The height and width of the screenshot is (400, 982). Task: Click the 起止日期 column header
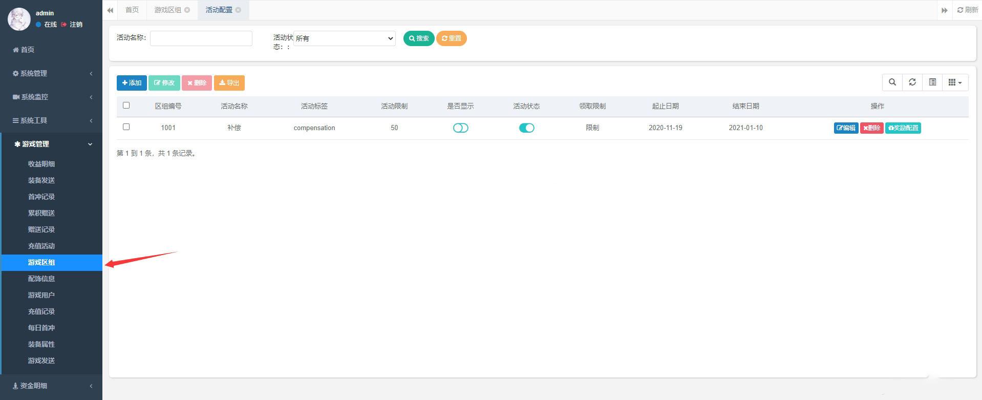666,106
